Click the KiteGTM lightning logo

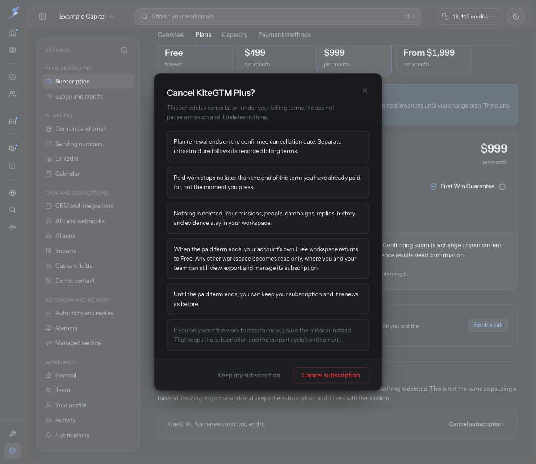14,12
